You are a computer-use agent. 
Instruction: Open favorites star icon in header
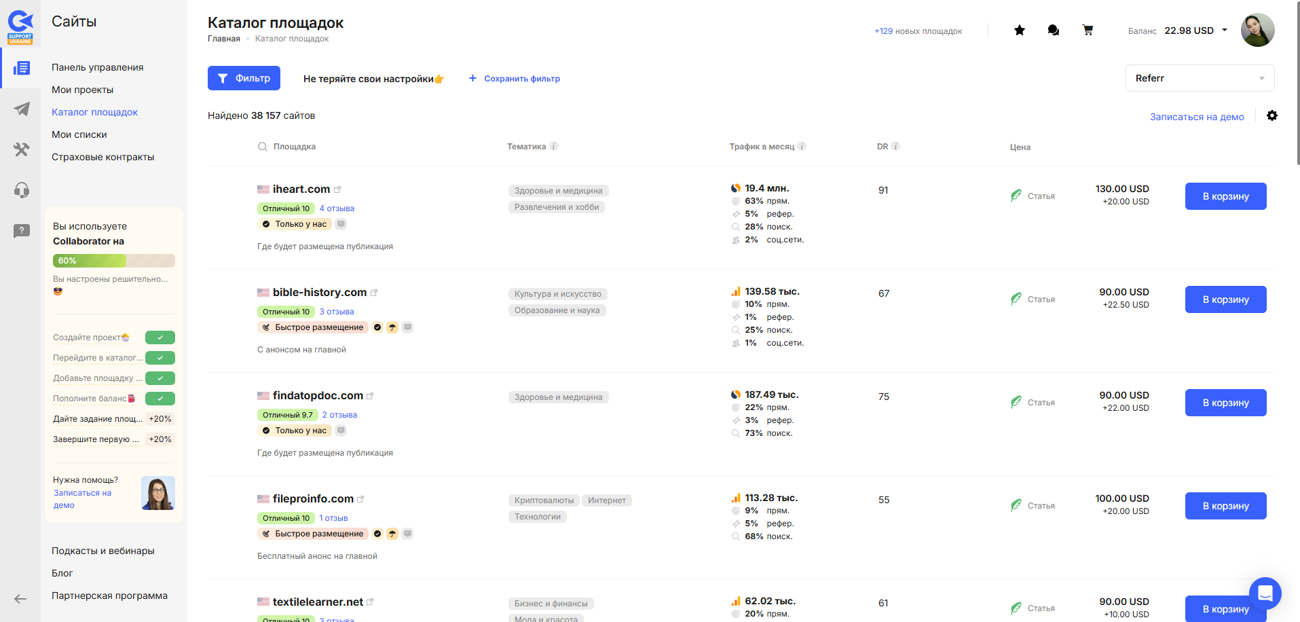1019,31
